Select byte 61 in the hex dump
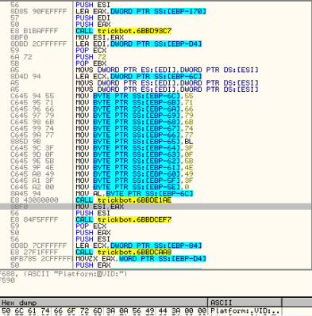Image resolution: width=312 pixels, height=316 pixels. click(32, 311)
